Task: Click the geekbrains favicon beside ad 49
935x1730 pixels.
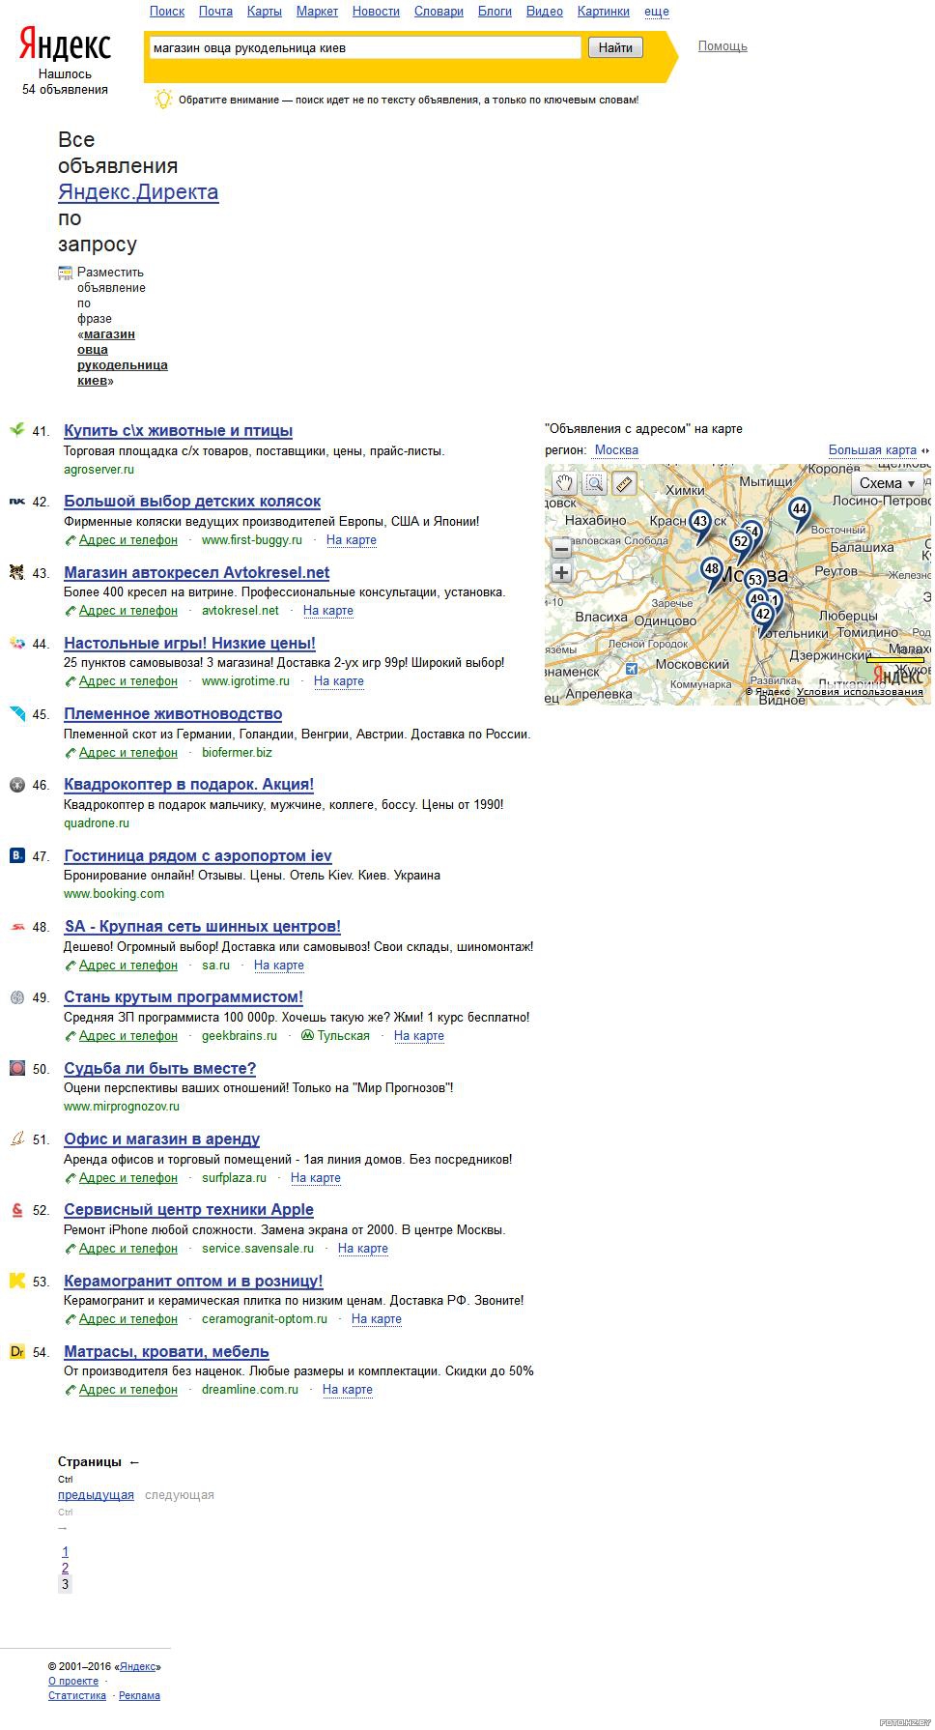Action: [16, 997]
